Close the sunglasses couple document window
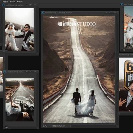Screen dimensions: 133x133 pos(35,5)
